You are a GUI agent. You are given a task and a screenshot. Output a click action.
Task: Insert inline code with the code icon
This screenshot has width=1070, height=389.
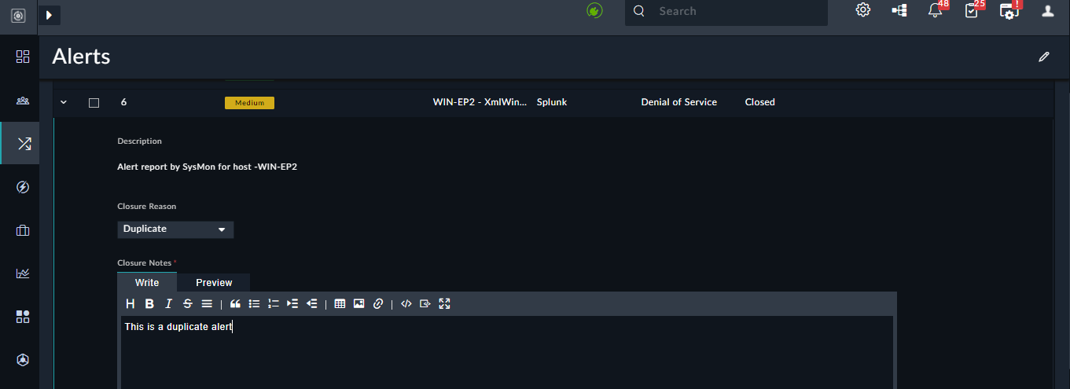point(406,303)
